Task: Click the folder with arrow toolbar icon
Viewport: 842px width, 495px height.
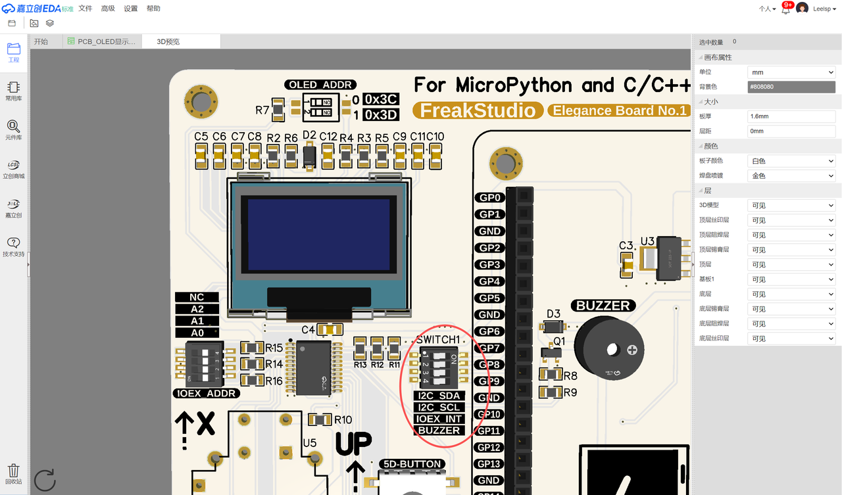Action: pos(34,23)
